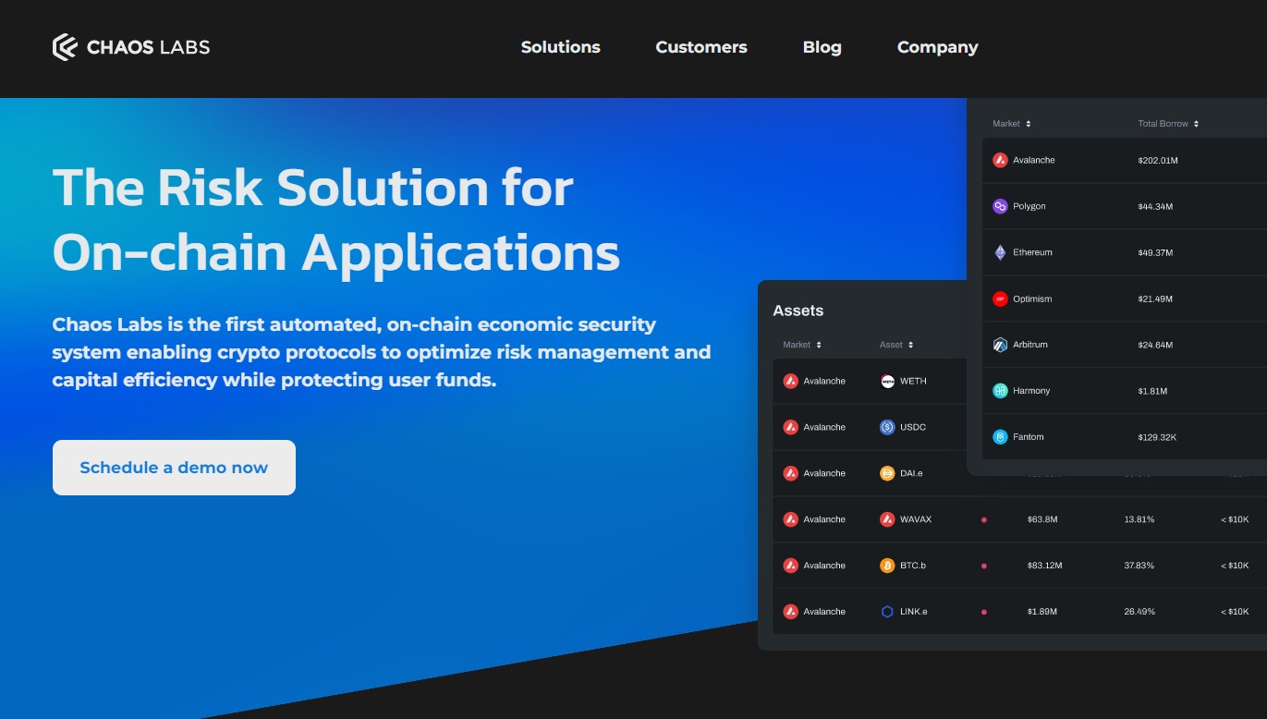Click the 37.83% value in BTC.b row
The image size is (1267, 719).
click(x=1139, y=566)
